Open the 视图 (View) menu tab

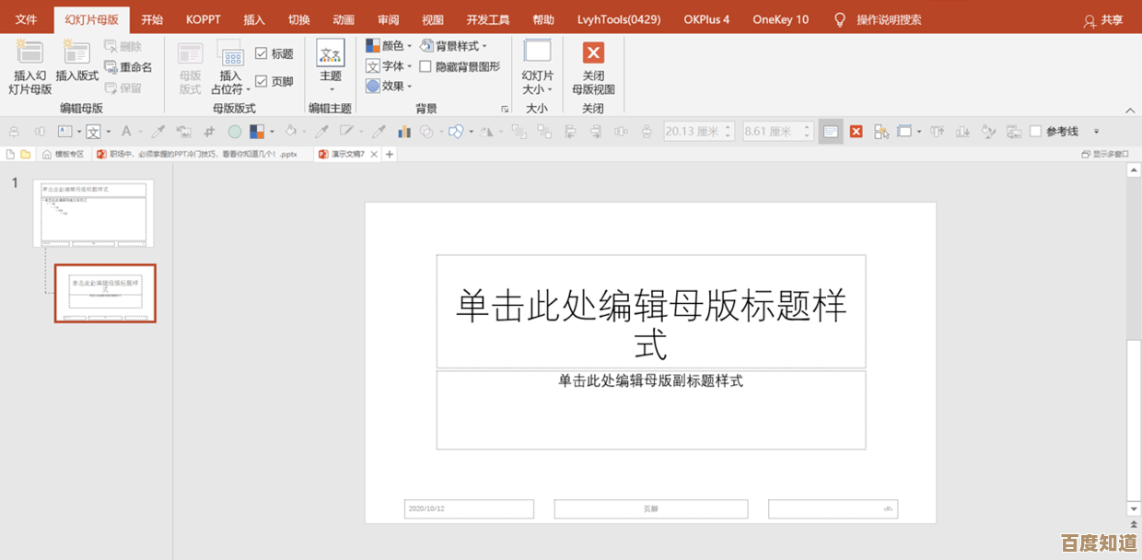pyautogui.click(x=432, y=18)
